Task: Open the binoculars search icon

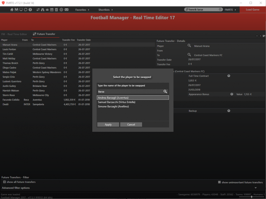Action: pos(43,10)
